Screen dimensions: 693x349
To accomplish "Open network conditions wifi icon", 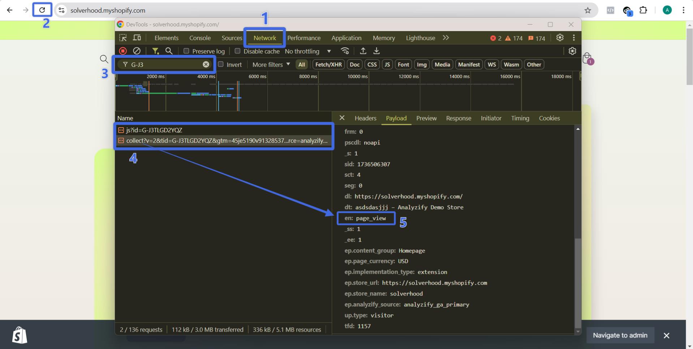I will pyautogui.click(x=345, y=51).
